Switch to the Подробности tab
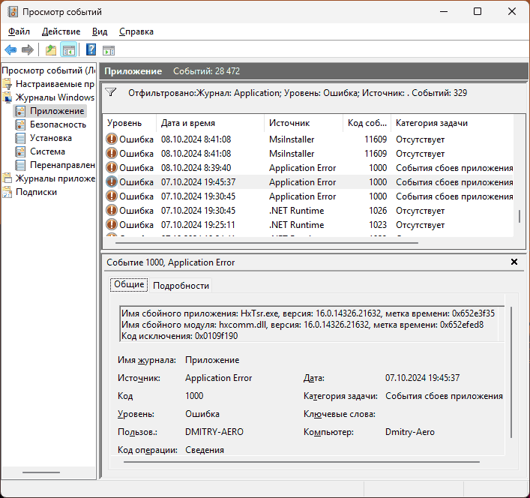The image size is (530, 498). pyautogui.click(x=181, y=285)
